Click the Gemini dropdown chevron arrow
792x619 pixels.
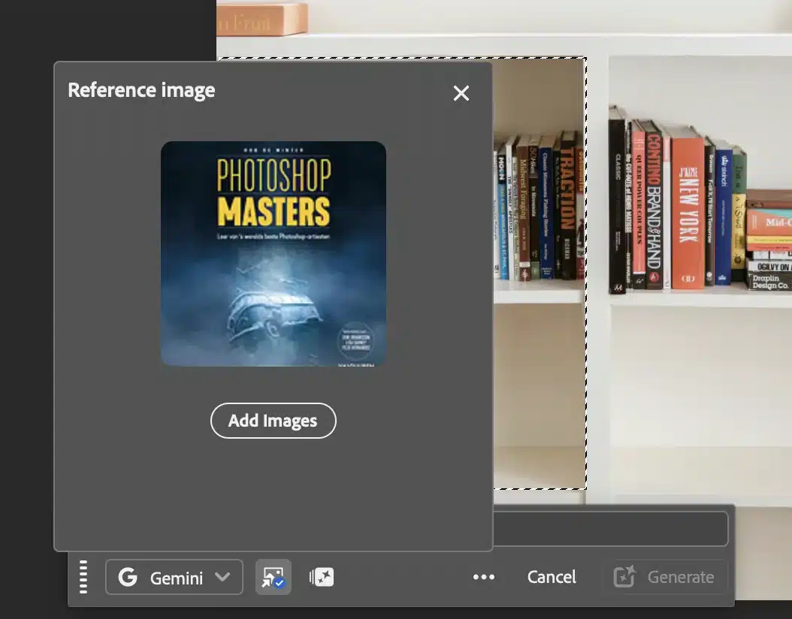(222, 577)
